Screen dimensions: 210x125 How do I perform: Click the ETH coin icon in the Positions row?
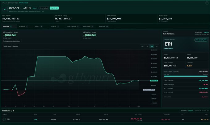[4, 119]
